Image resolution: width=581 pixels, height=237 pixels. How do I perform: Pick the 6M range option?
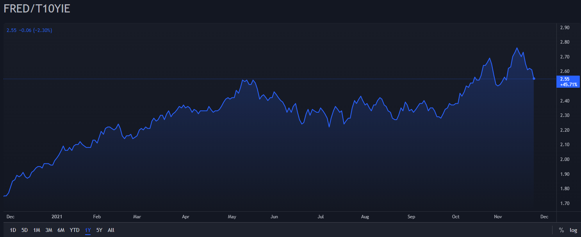point(61,230)
